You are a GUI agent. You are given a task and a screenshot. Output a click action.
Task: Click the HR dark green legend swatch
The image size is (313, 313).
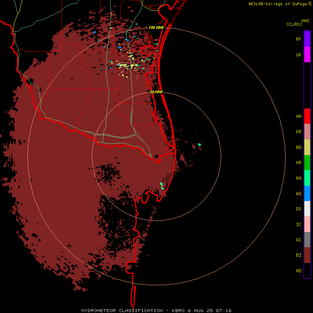307,163
